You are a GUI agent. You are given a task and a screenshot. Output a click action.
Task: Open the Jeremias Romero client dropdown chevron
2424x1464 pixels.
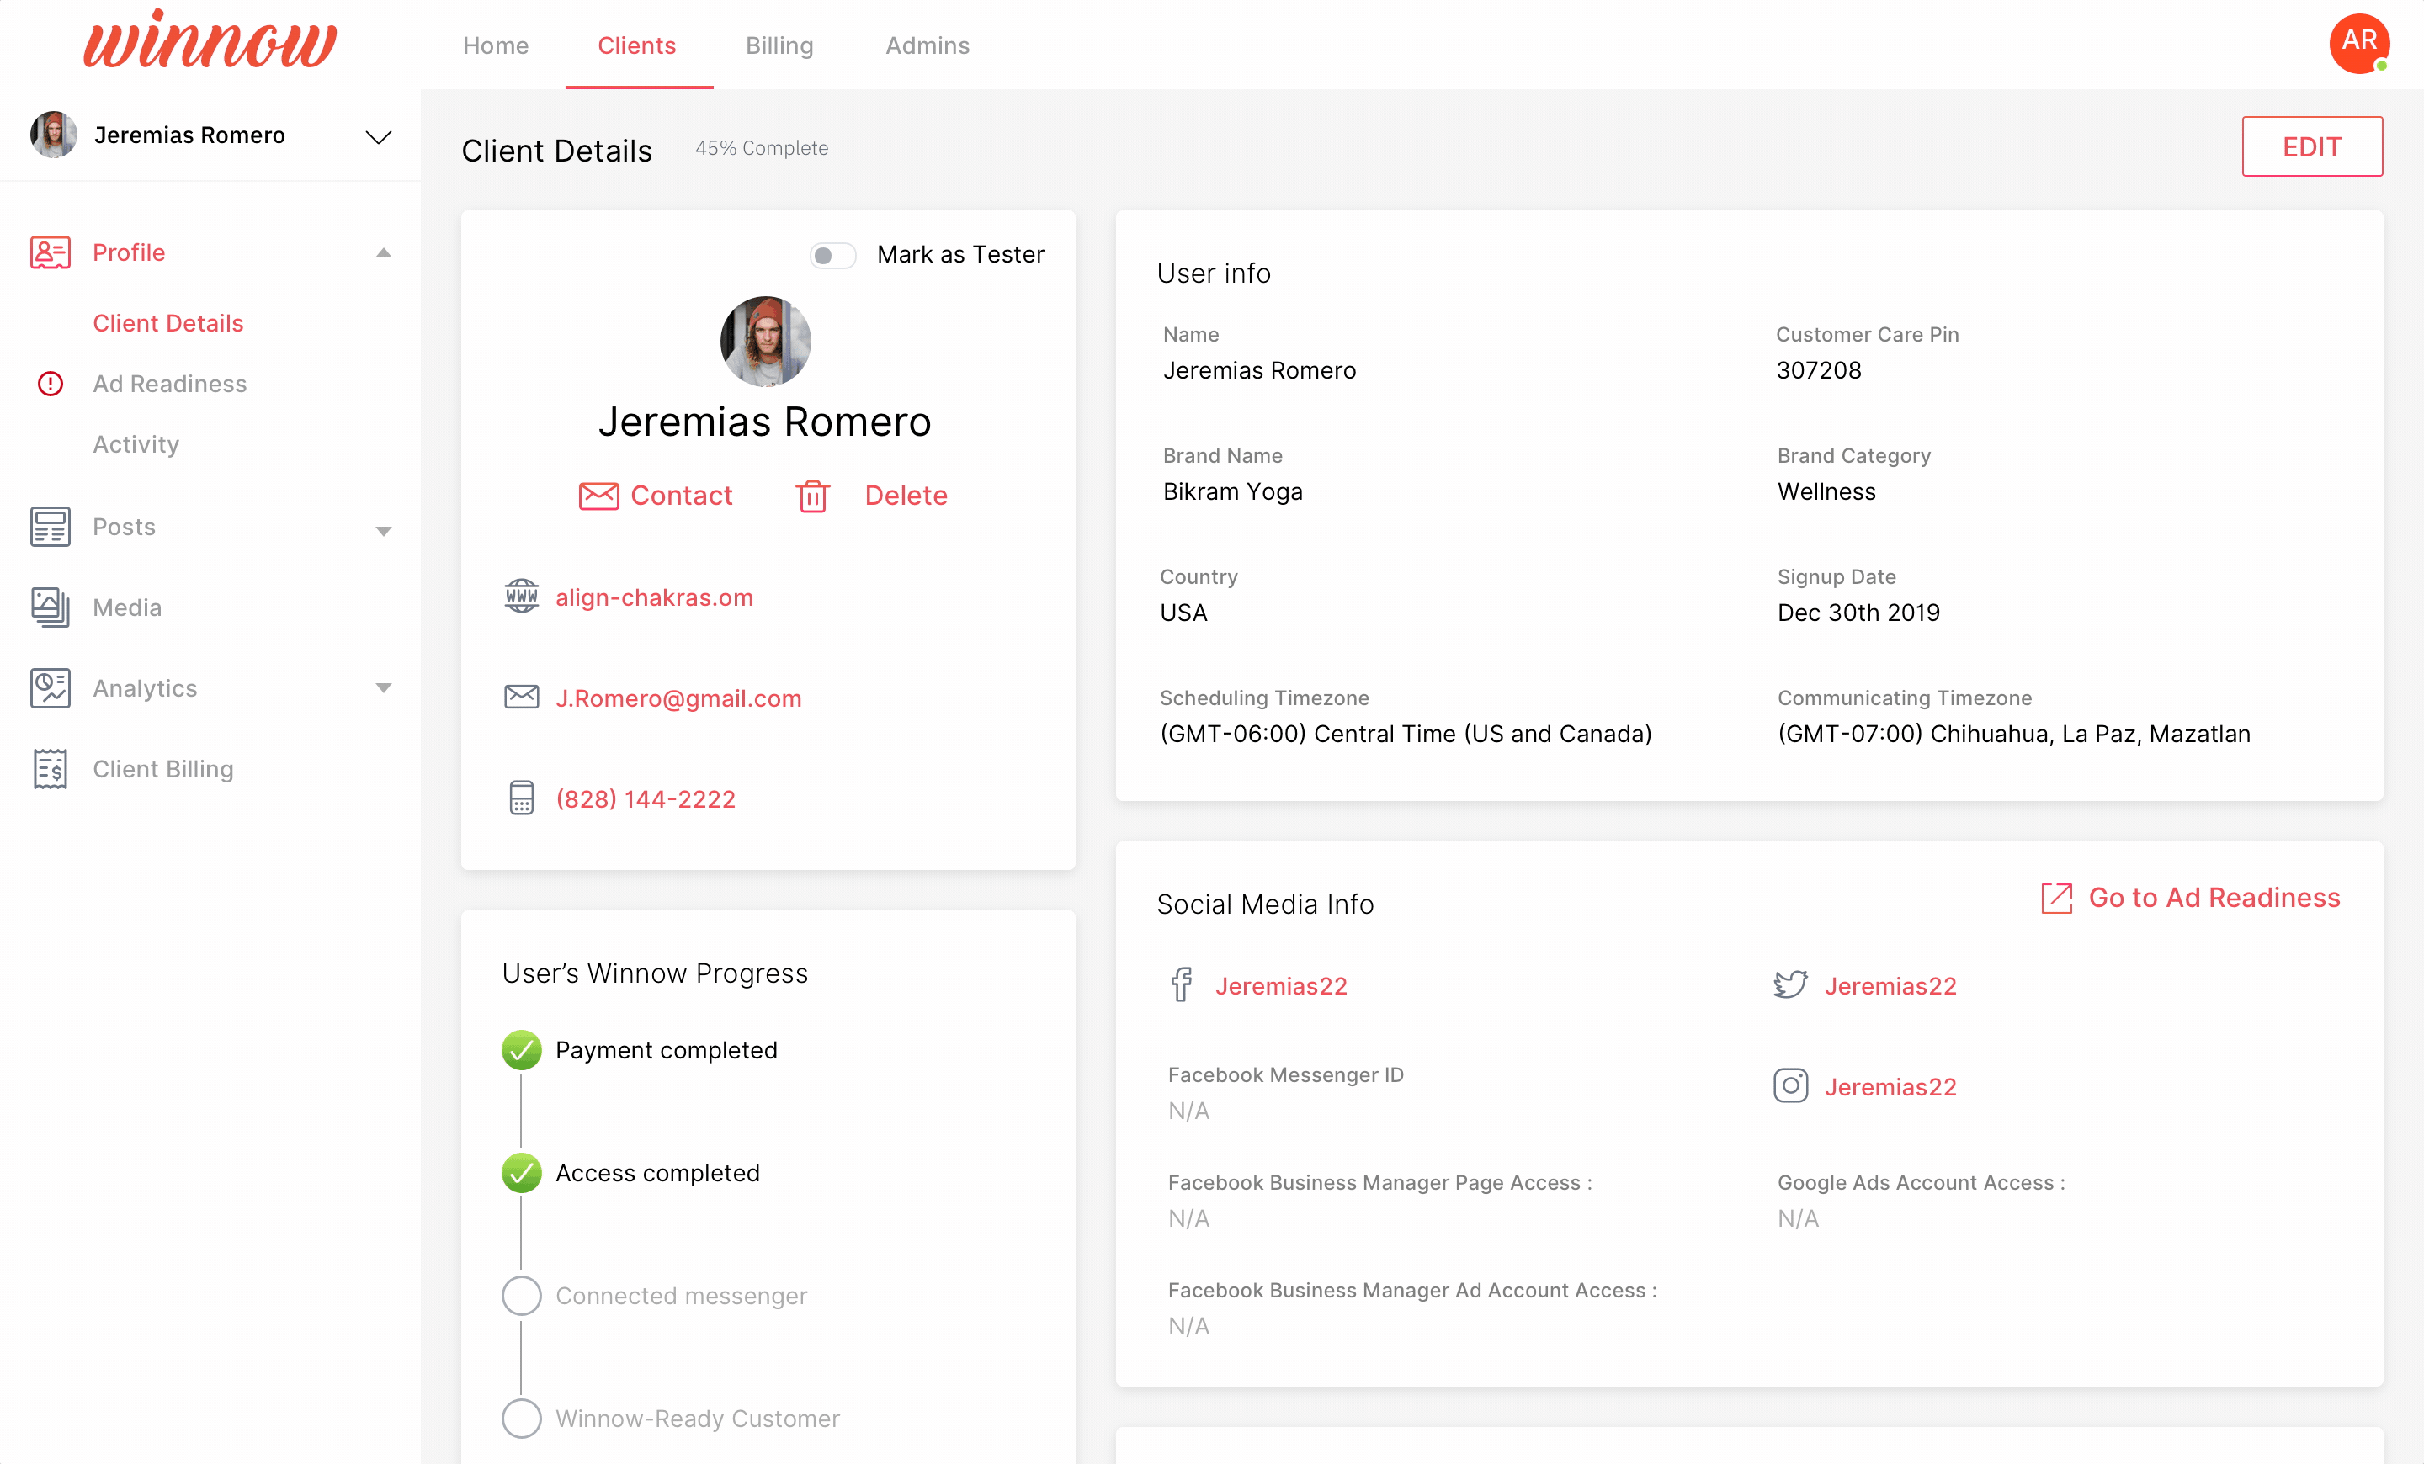pyautogui.click(x=379, y=136)
